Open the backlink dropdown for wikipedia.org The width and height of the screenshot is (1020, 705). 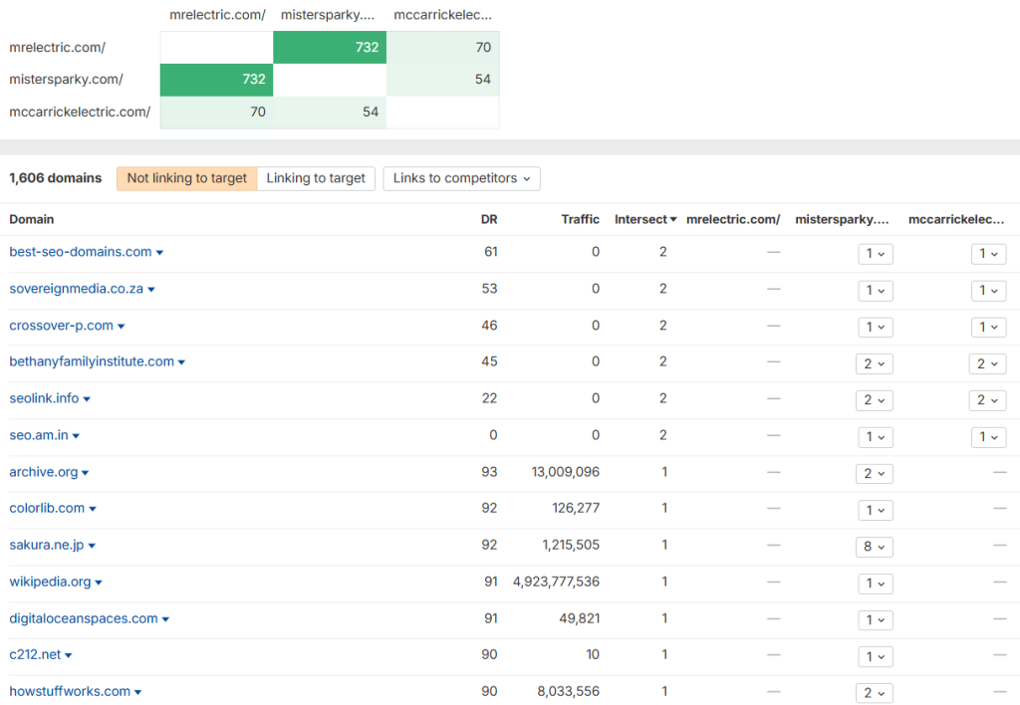(874, 583)
